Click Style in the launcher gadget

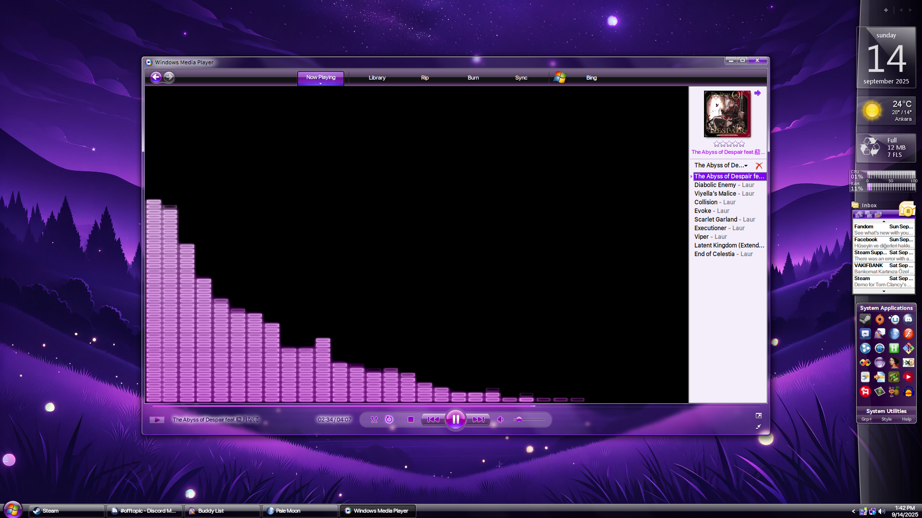coord(886,419)
